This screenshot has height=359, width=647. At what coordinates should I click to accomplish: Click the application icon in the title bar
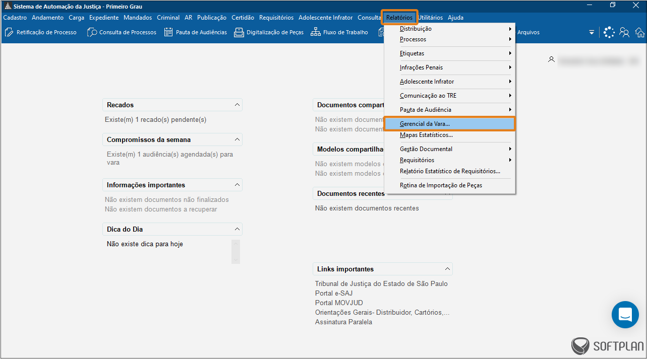coord(8,7)
